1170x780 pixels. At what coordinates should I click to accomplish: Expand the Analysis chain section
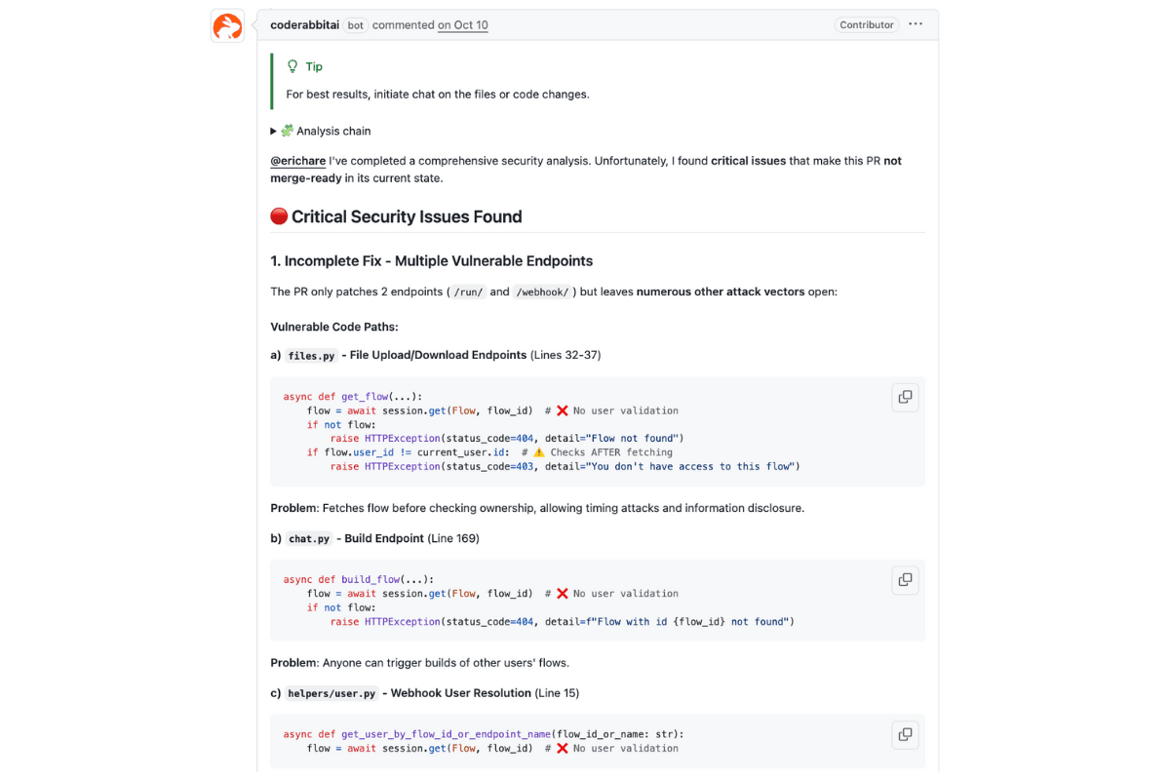tap(274, 131)
